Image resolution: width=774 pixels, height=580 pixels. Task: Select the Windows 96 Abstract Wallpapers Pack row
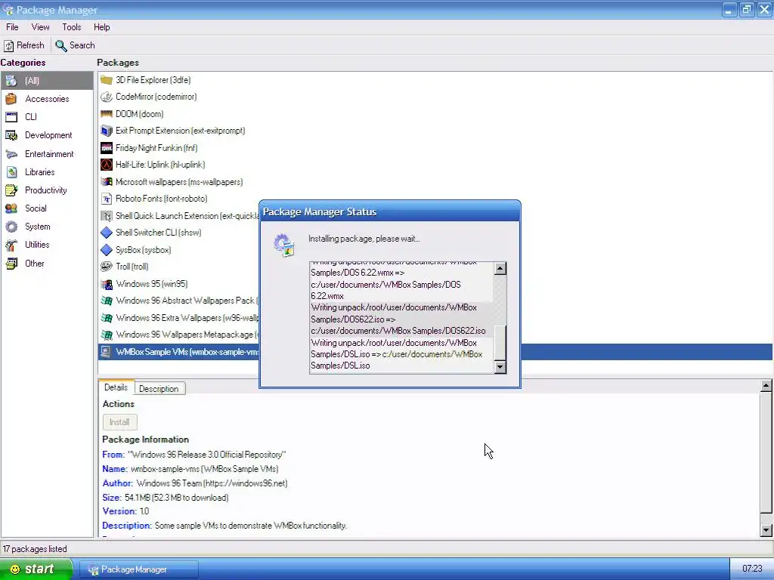pyautogui.click(x=435, y=301)
